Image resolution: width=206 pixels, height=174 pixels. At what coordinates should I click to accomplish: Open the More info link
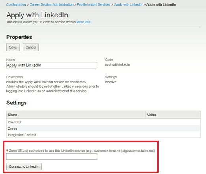pyautogui.click(x=83, y=22)
